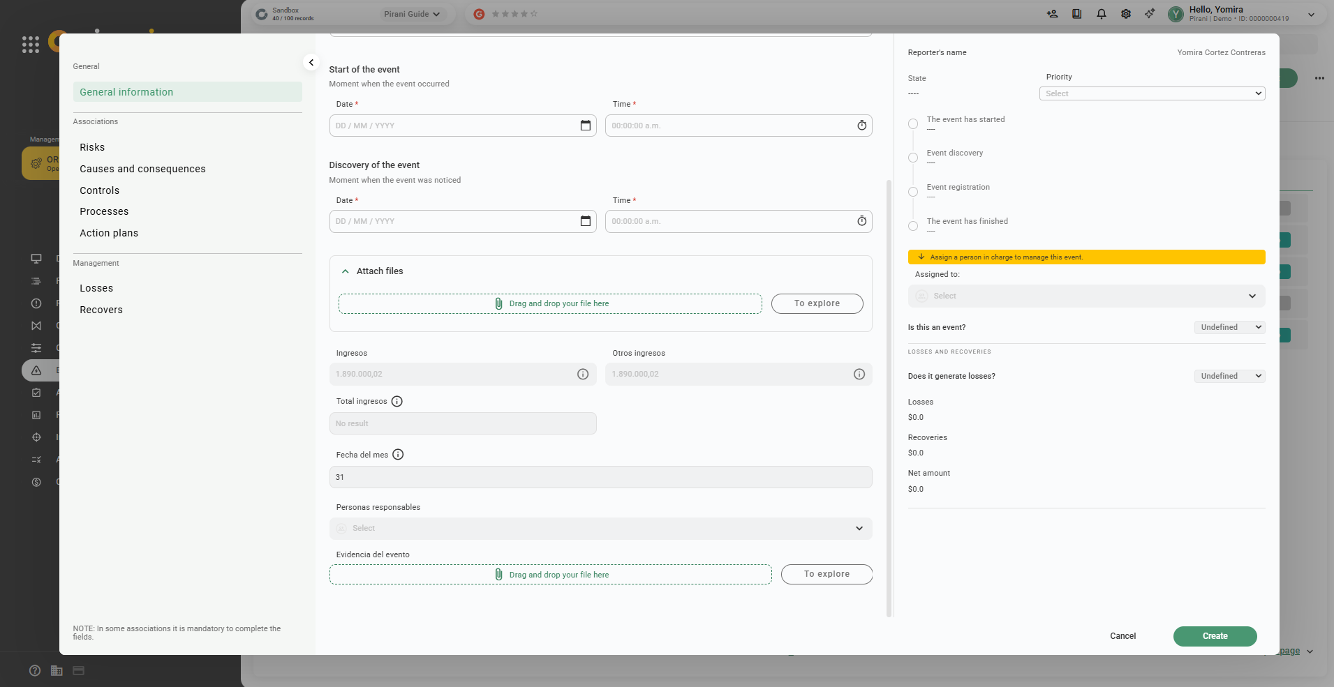Screen dimensions: 1334x687
Task: Go to Causes and consequences section
Action: 142,169
